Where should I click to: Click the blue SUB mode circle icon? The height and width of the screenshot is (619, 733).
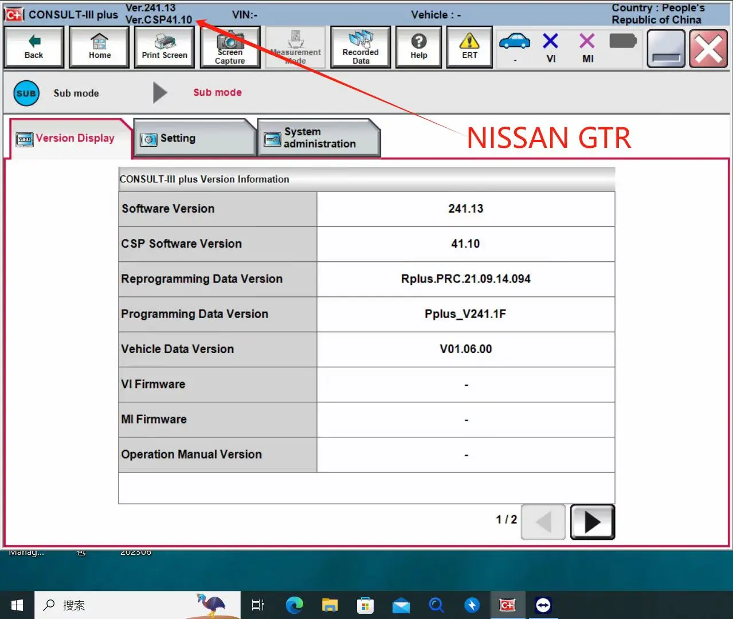(26, 93)
